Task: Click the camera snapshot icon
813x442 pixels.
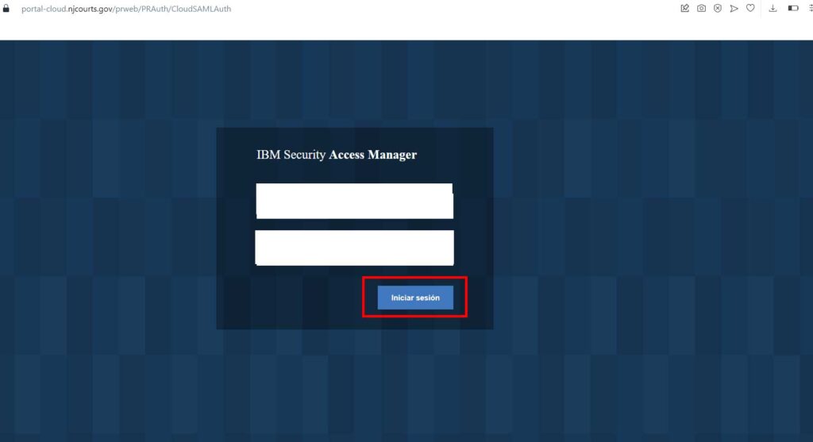Action: (x=701, y=9)
